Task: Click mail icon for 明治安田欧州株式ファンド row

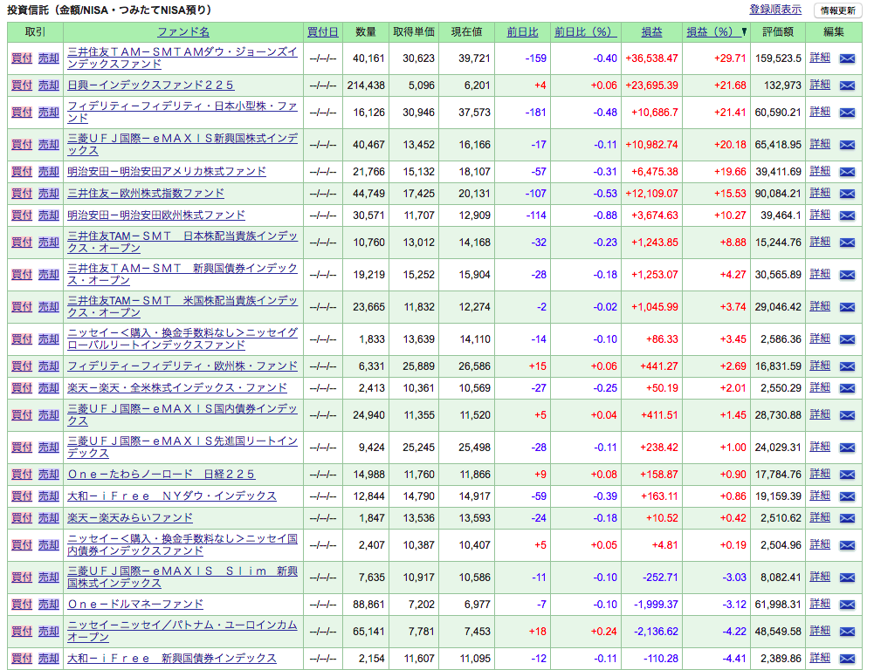Action: (x=847, y=215)
